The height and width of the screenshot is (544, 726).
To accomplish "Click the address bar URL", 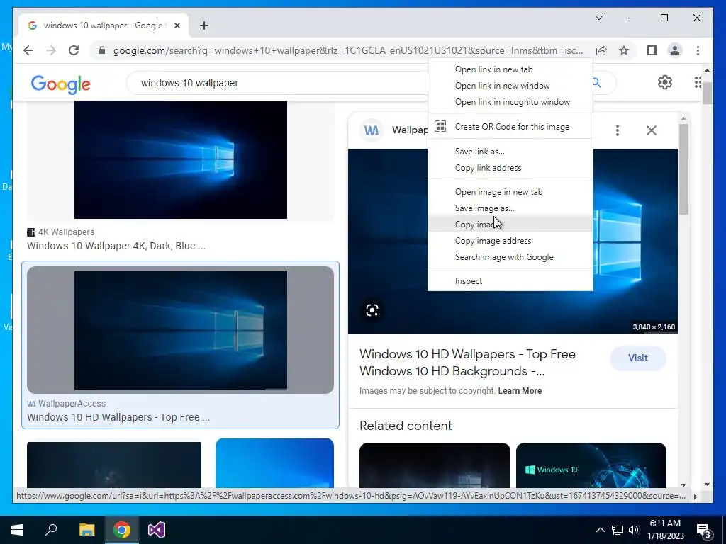I will tap(347, 50).
